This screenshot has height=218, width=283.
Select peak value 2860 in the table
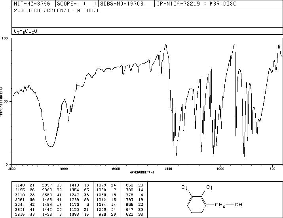(47, 190)
